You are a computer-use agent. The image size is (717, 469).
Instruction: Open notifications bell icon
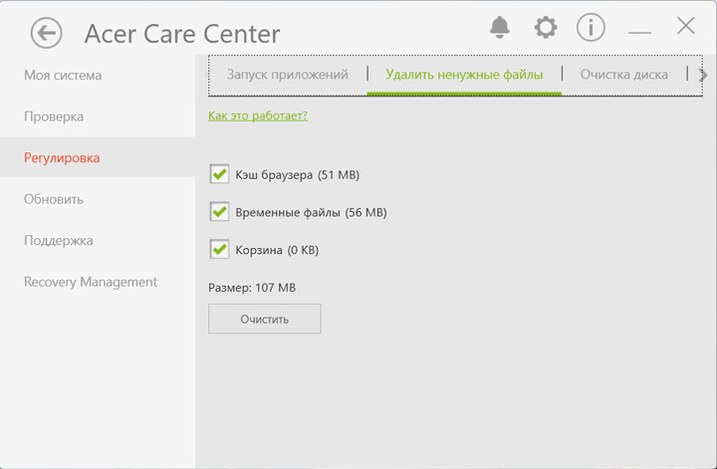(x=500, y=27)
